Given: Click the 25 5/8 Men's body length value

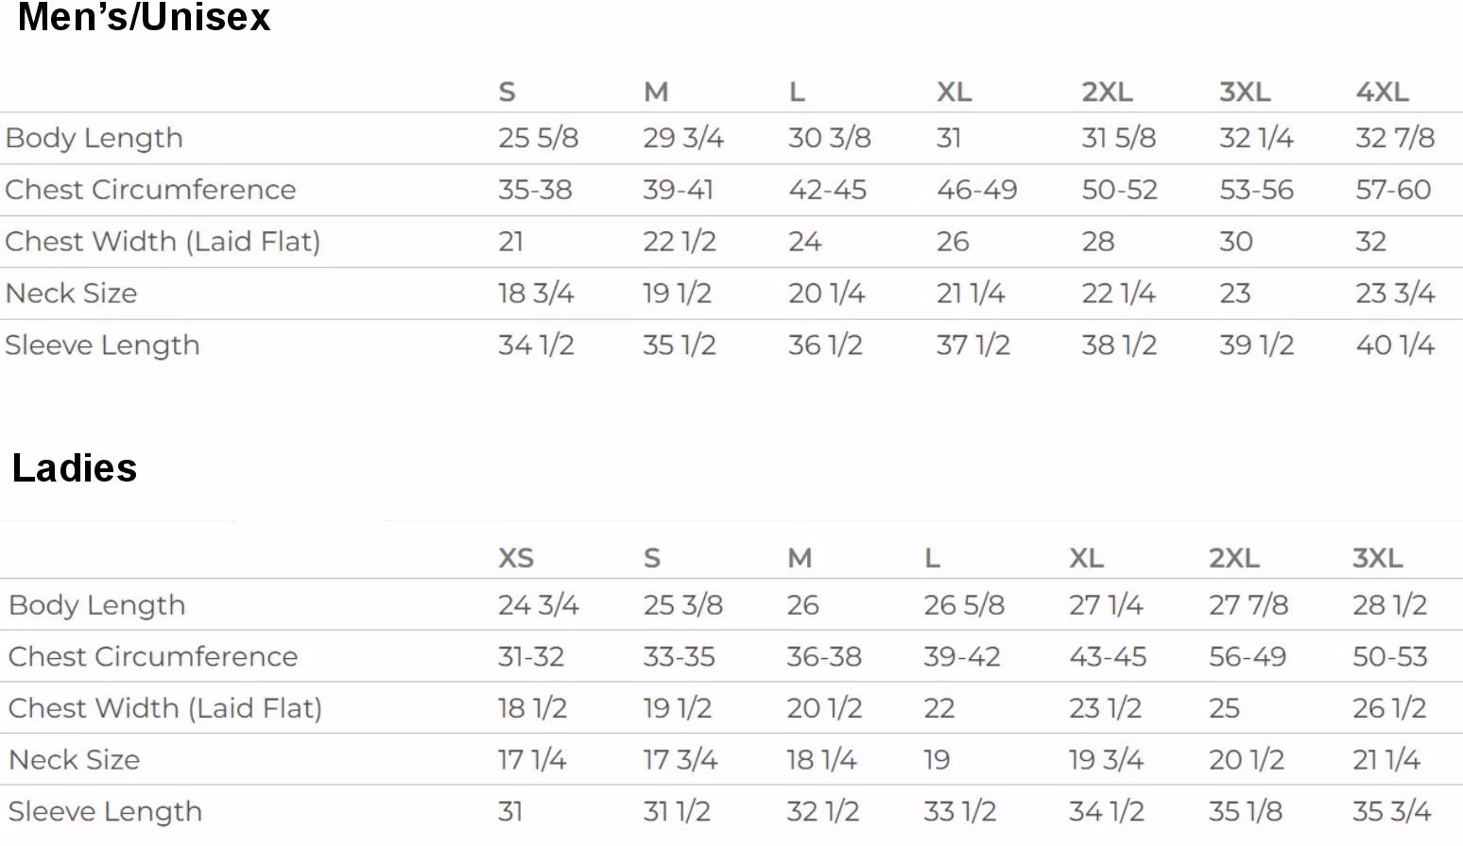Looking at the screenshot, I should pyautogui.click(x=538, y=138).
